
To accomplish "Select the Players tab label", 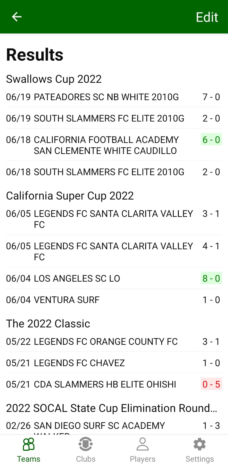I will [142, 459].
